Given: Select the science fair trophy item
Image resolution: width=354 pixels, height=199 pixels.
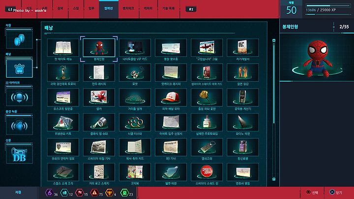Looking at the screenshot, I should click(63, 72).
